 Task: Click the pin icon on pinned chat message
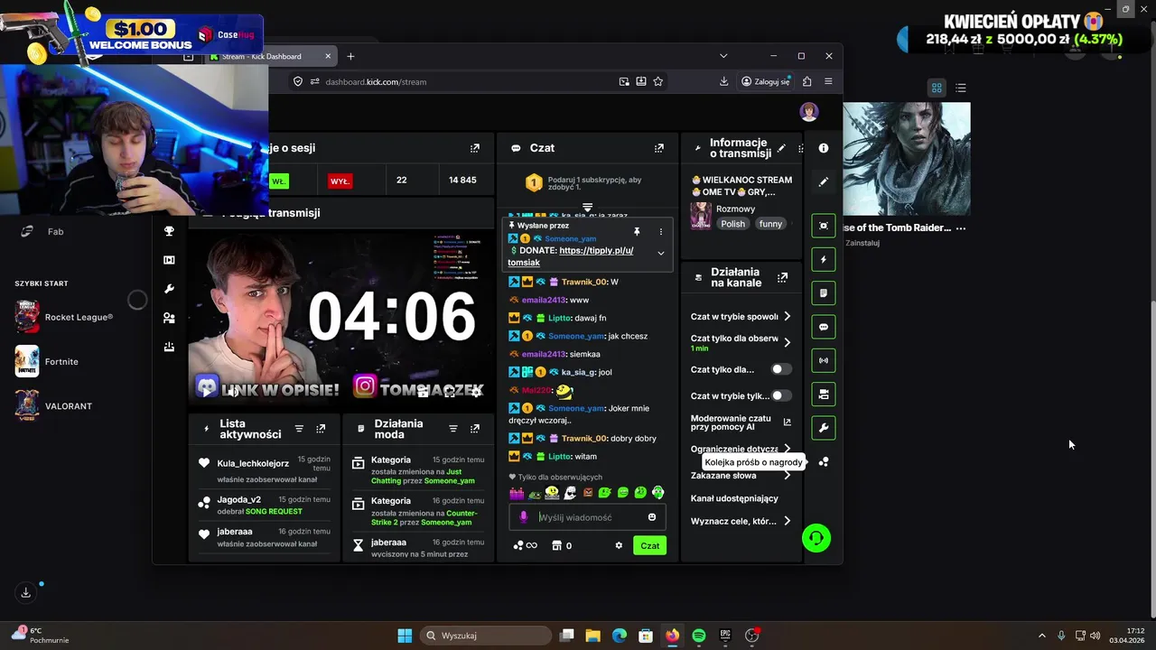[x=637, y=231]
